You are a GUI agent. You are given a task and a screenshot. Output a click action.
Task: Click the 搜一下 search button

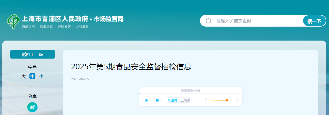coord(314,21)
